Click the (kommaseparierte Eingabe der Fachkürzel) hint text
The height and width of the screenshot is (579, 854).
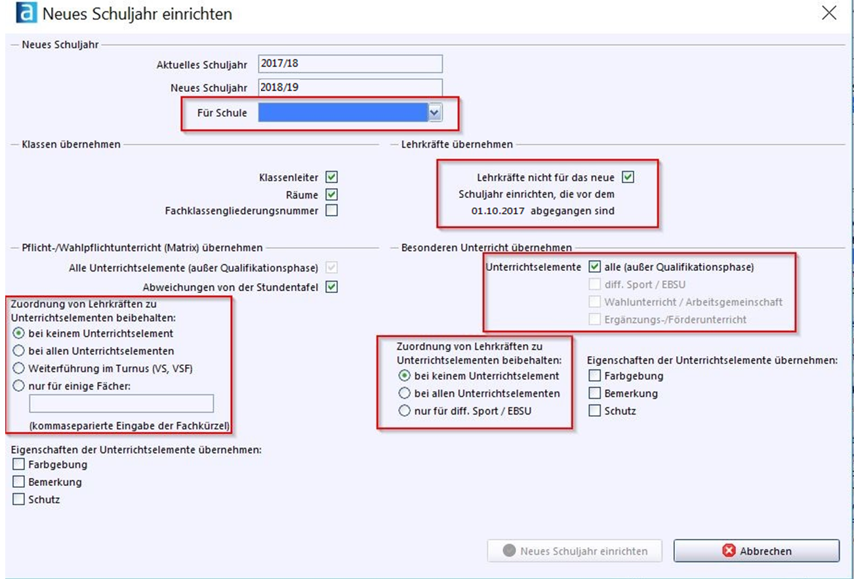tap(129, 426)
